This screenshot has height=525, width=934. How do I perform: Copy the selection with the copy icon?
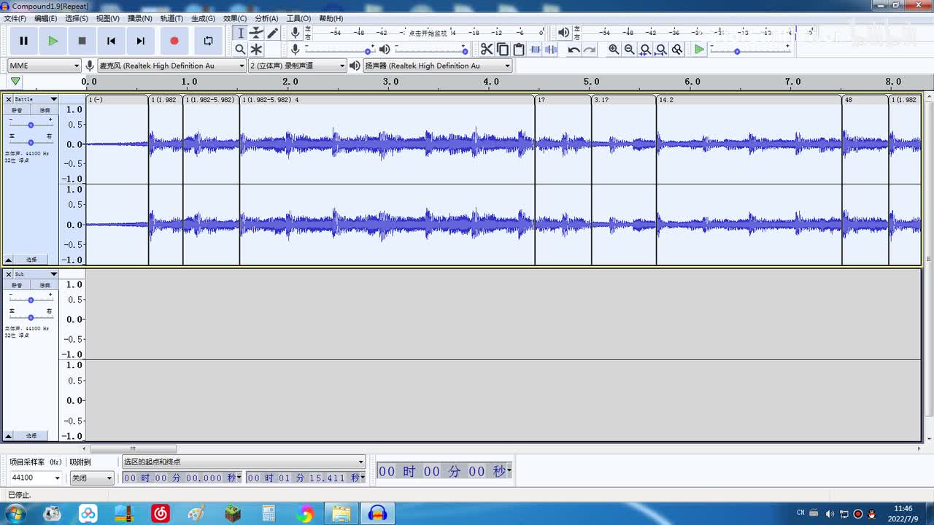503,49
